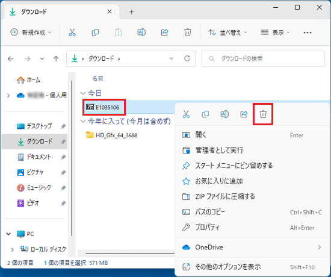Refresh the ダウンロード folder view
Viewport: 331px width, 277px height.
click(x=187, y=58)
